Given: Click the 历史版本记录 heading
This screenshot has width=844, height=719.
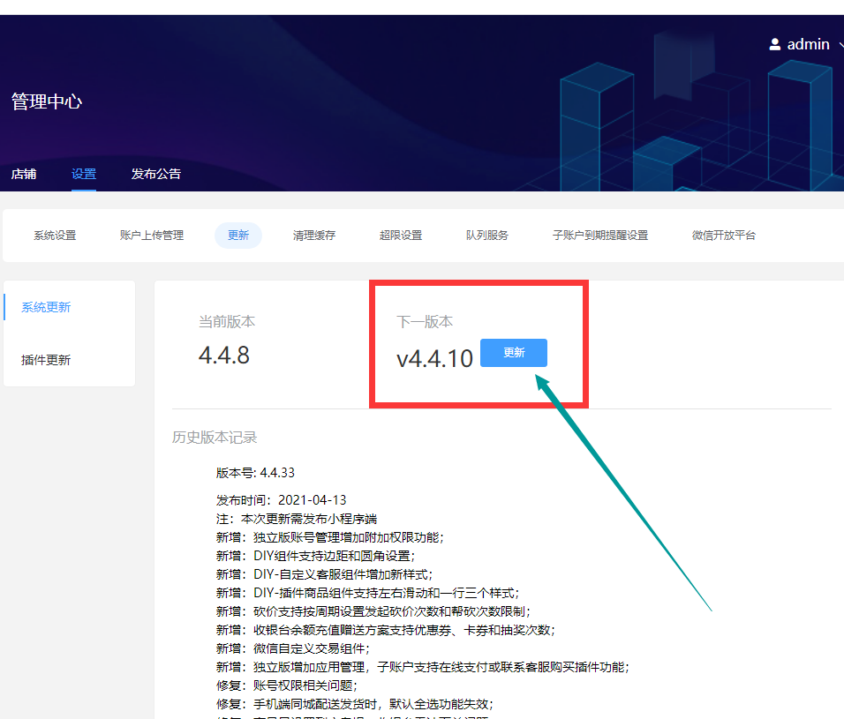Looking at the screenshot, I should click(x=215, y=438).
